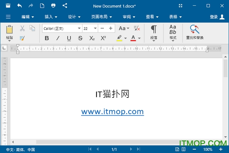
Task: Open the 编辑 menu
Action: click(x=28, y=17)
